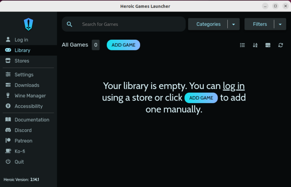The image size is (291, 187).
Task: Expand the Filters dropdown arrow
Action: [x=280, y=24]
